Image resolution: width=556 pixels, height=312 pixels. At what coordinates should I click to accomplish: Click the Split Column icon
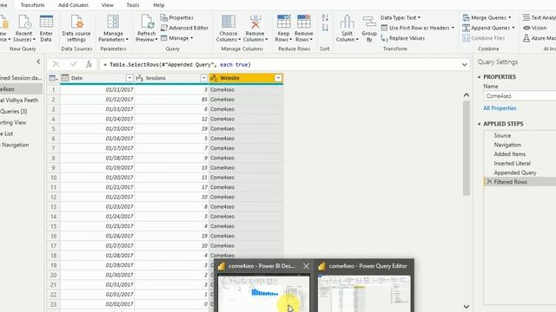click(347, 22)
